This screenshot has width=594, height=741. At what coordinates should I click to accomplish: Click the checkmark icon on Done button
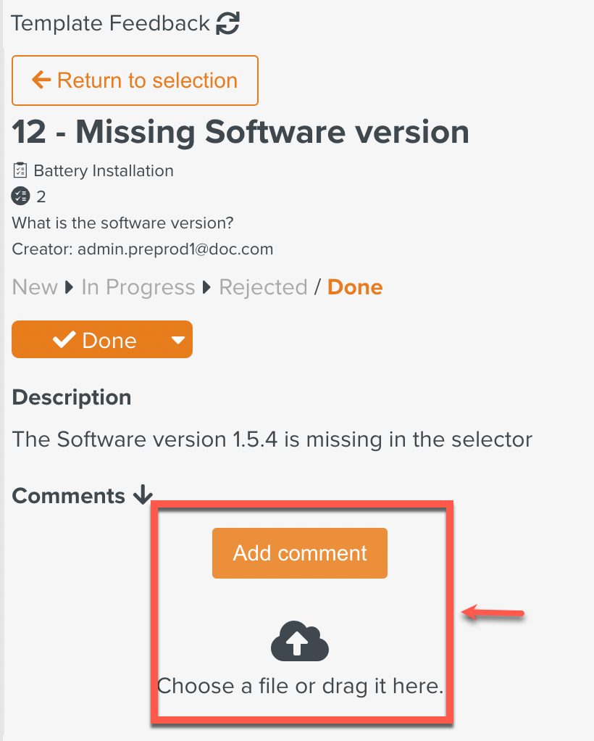64,340
